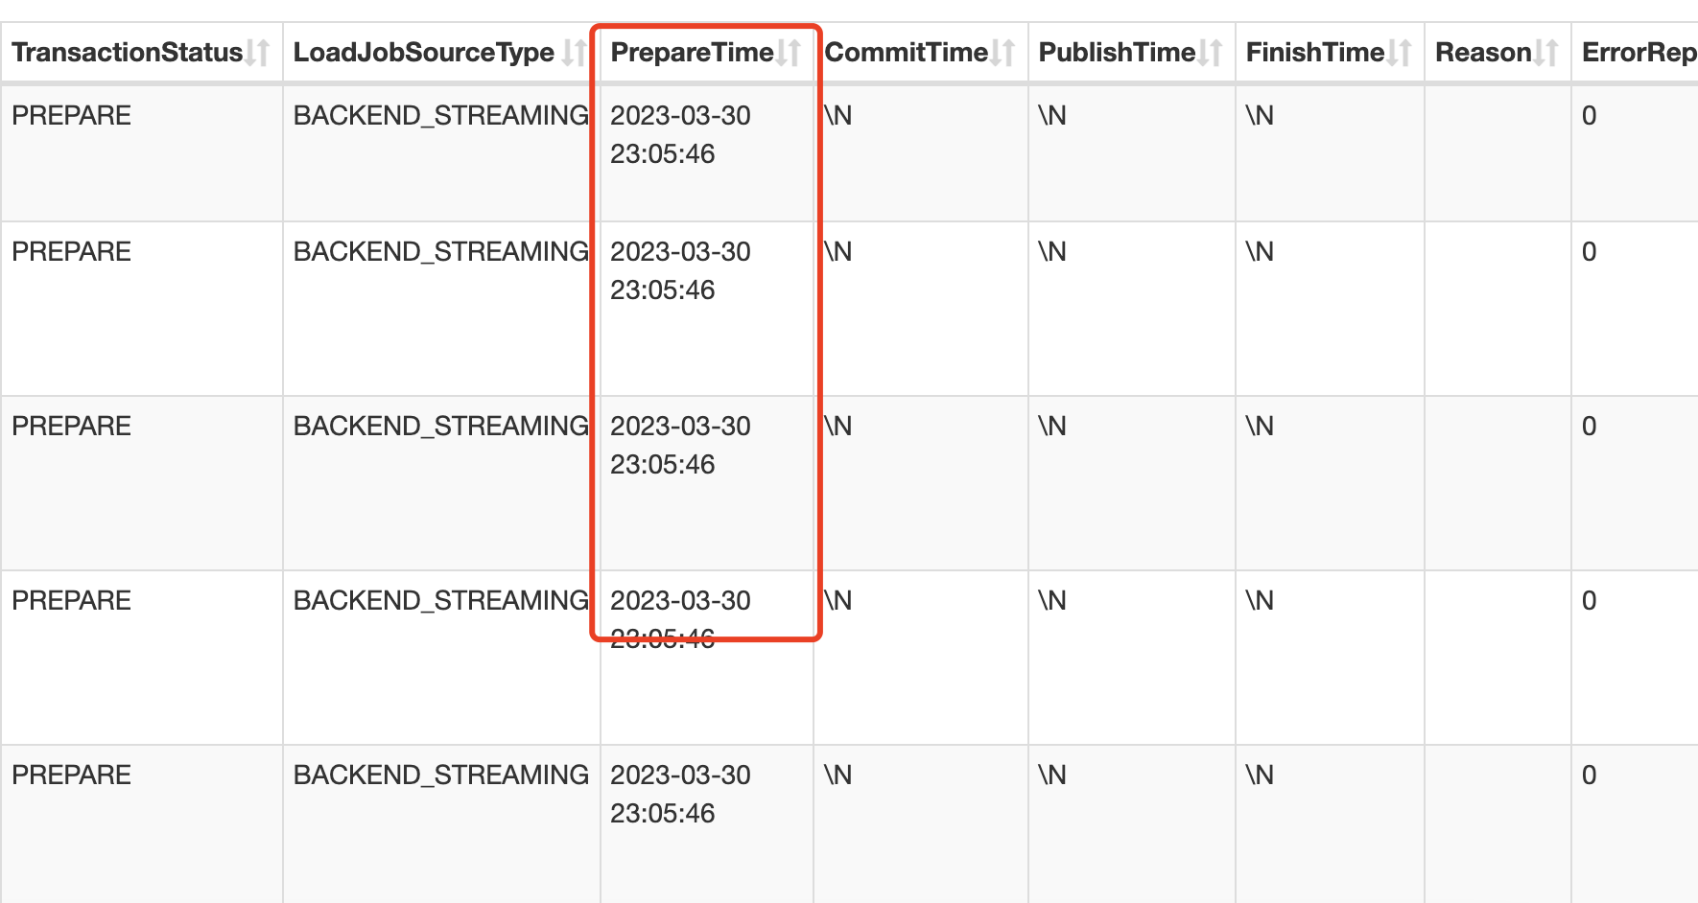
Task: Select second row's PublishTime \N cell
Action: pyautogui.click(x=1052, y=252)
